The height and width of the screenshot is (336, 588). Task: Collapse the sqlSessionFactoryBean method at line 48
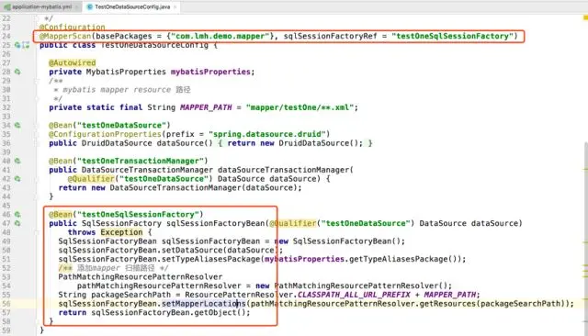click(37, 232)
